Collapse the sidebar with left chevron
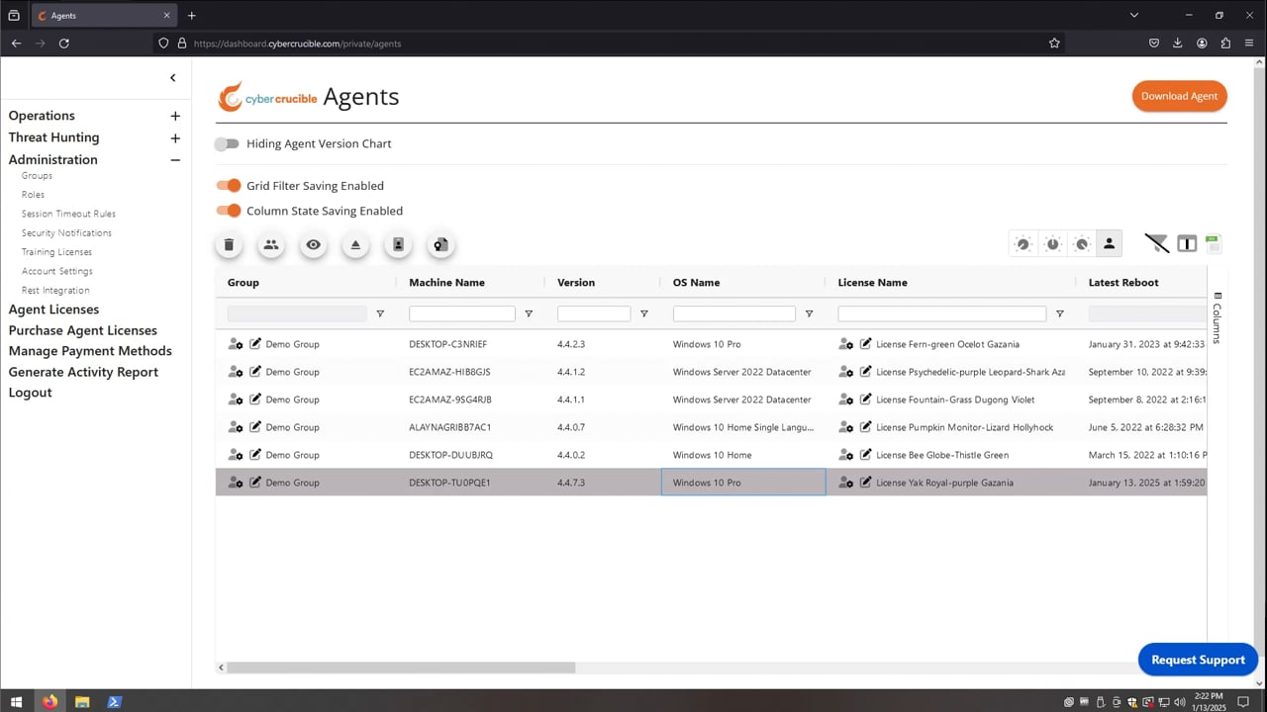Viewport: 1267px width, 712px height. 172,78
